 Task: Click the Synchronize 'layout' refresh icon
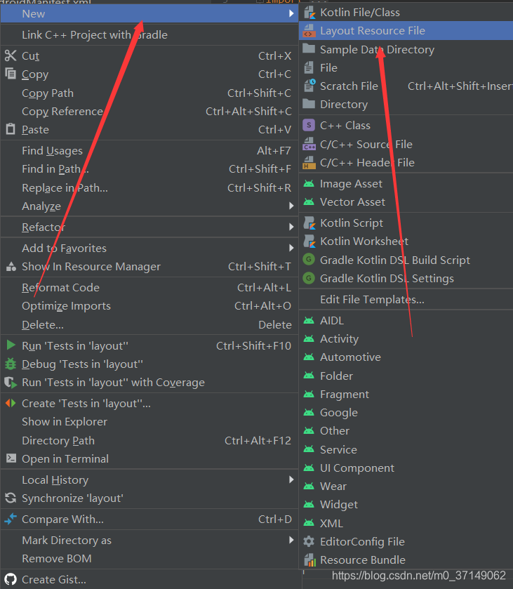pyautogui.click(x=11, y=498)
